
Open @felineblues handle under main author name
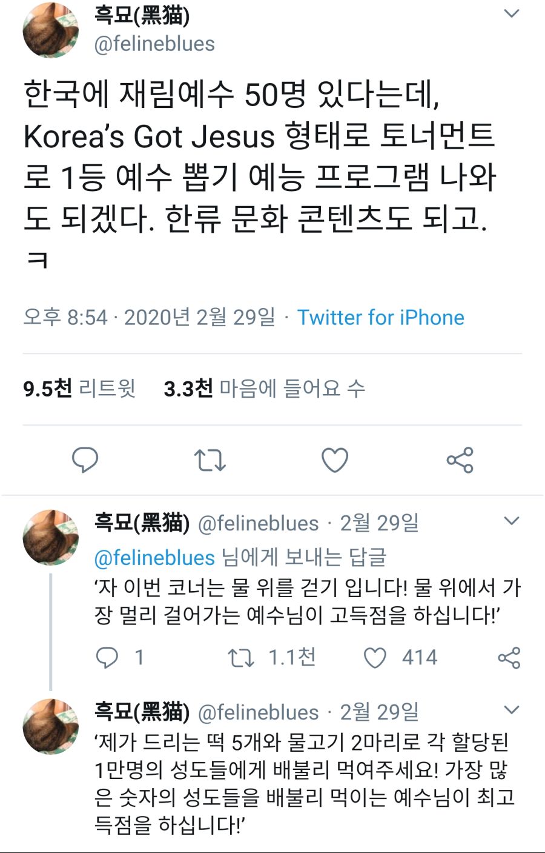pyautogui.click(x=154, y=44)
